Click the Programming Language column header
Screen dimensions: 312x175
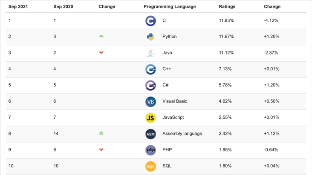pyautogui.click(x=170, y=7)
